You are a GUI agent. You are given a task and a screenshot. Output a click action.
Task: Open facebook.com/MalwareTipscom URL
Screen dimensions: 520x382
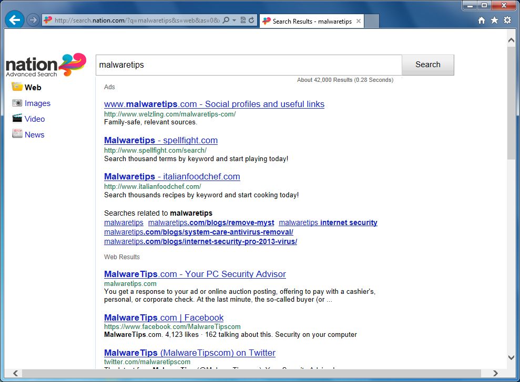(x=172, y=327)
